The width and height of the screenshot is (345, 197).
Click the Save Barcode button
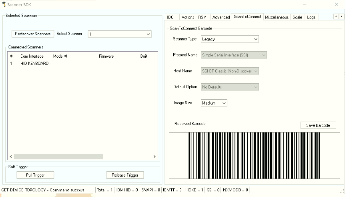[318, 125]
